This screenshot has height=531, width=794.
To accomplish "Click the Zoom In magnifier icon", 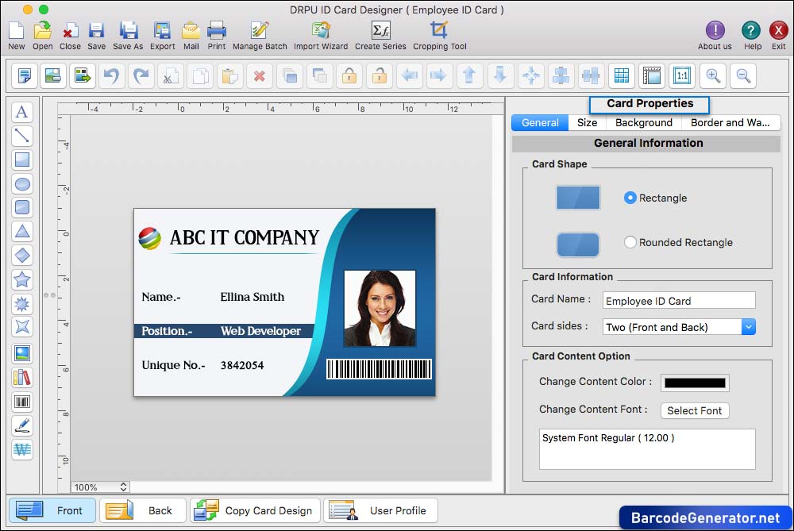I will [713, 75].
